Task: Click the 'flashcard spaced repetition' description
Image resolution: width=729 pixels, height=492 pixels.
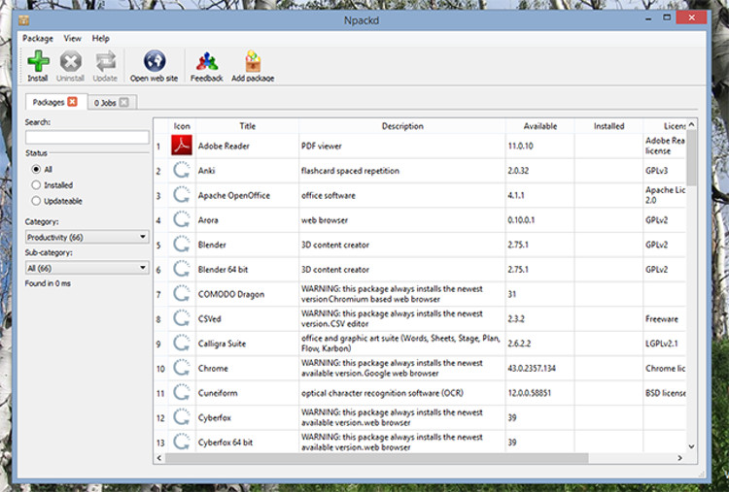Action: click(x=350, y=171)
